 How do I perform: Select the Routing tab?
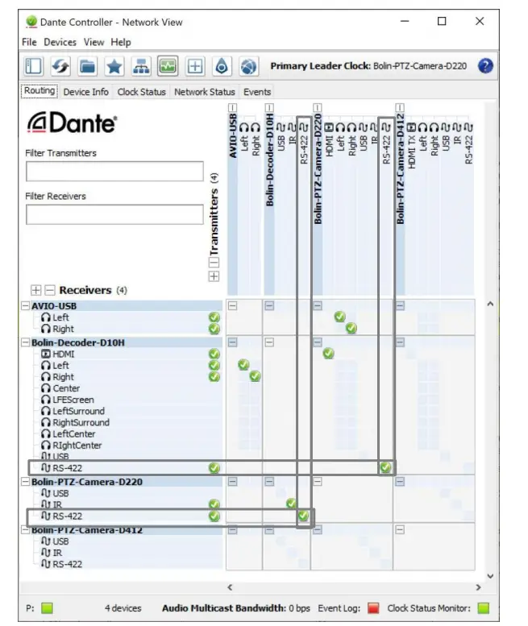39,90
